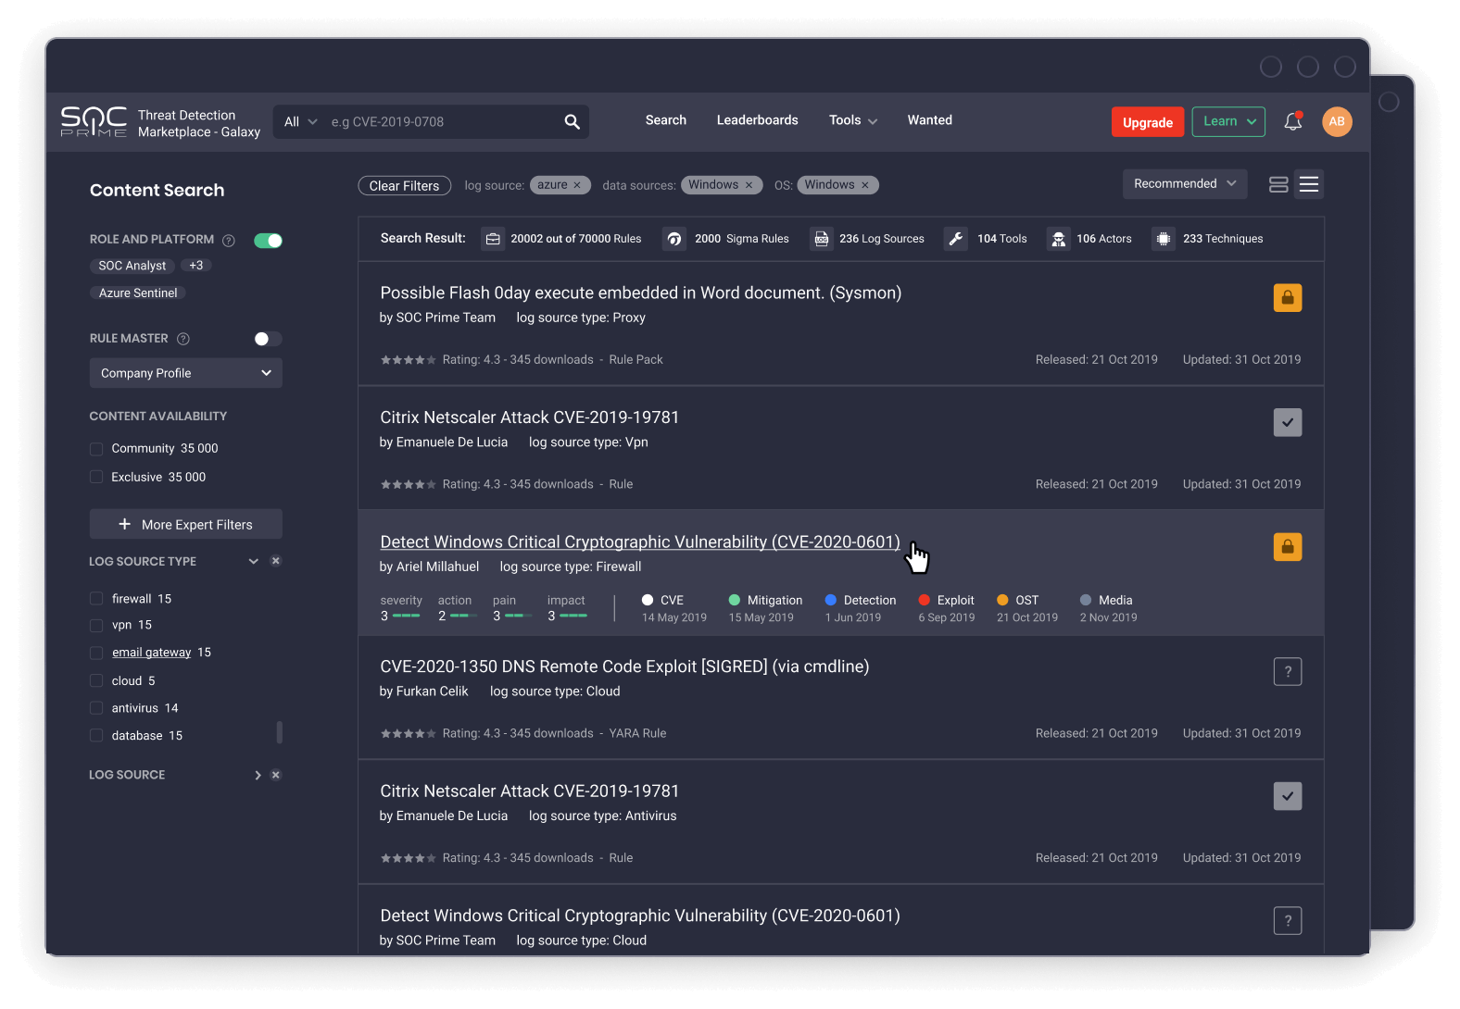Open the Company Profile dropdown

point(185,373)
